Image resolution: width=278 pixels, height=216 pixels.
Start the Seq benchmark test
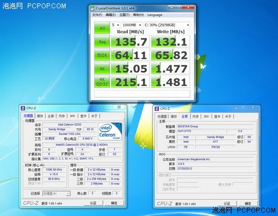click(x=102, y=42)
